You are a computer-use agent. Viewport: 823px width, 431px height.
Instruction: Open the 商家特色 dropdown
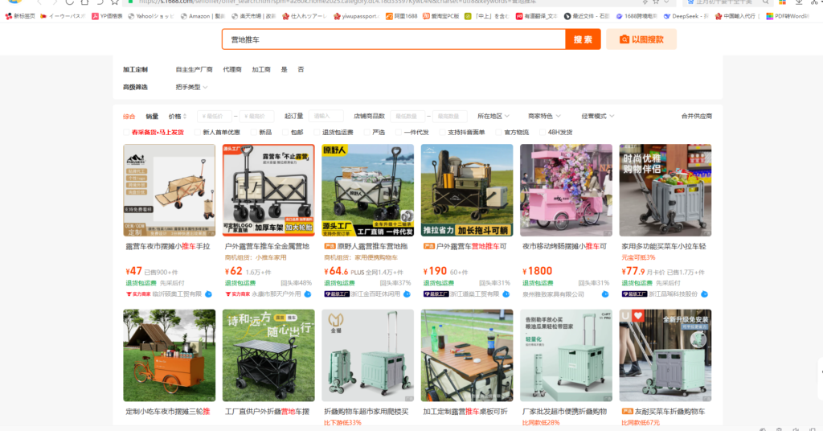(544, 117)
